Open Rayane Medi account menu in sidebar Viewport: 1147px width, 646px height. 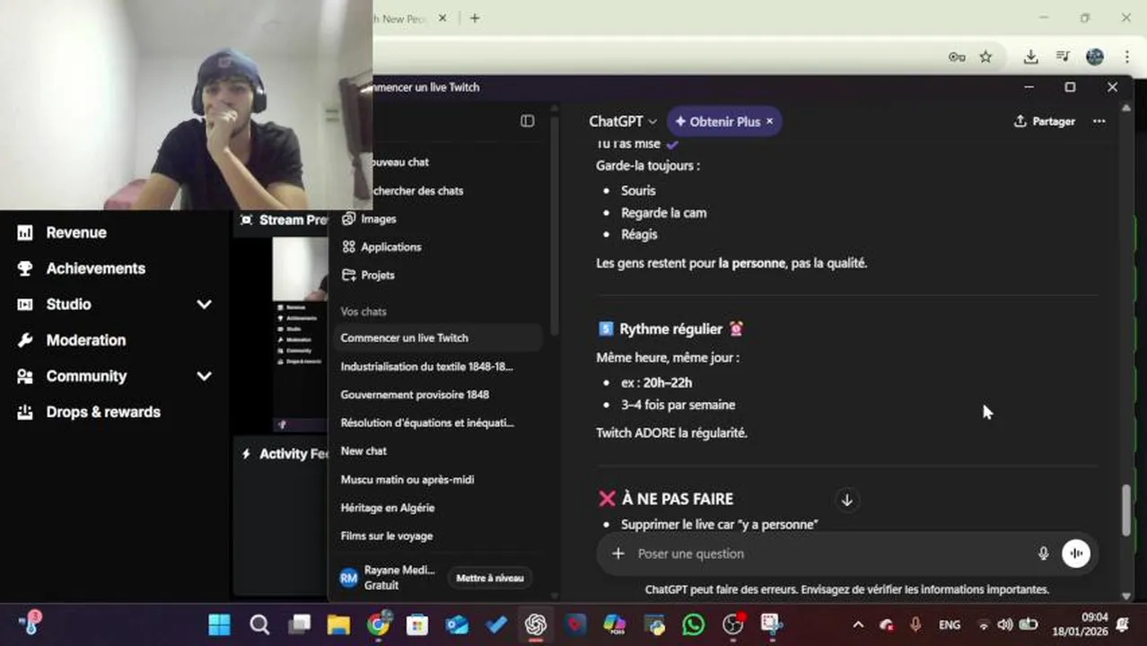(x=389, y=578)
